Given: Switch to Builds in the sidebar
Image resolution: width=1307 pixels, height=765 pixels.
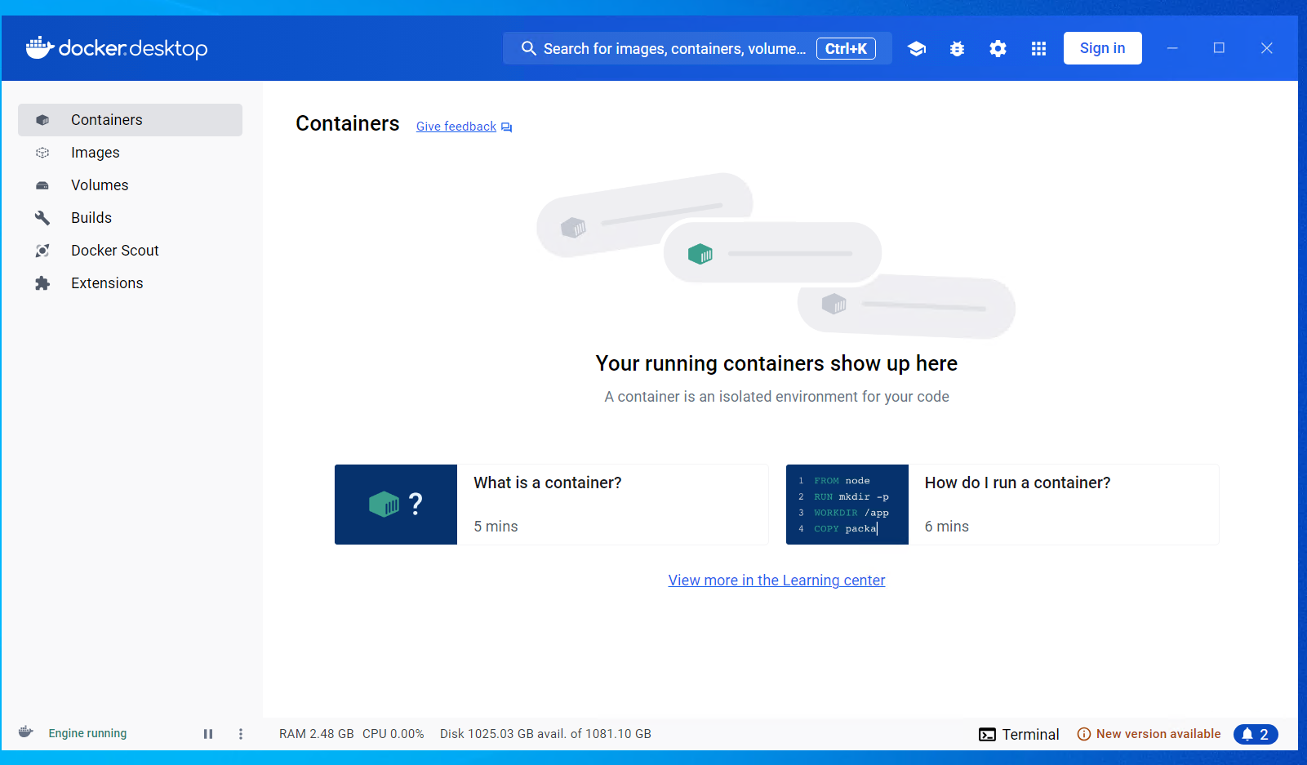Looking at the screenshot, I should (x=130, y=218).
